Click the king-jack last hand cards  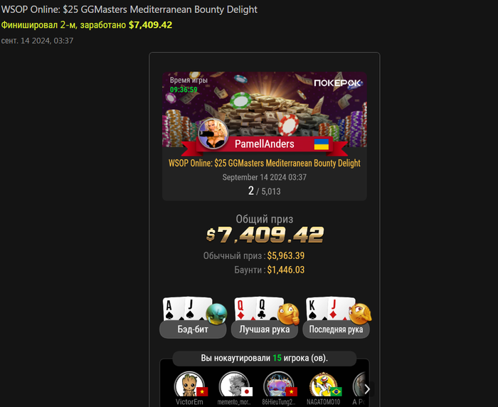[x=330, y=309]
